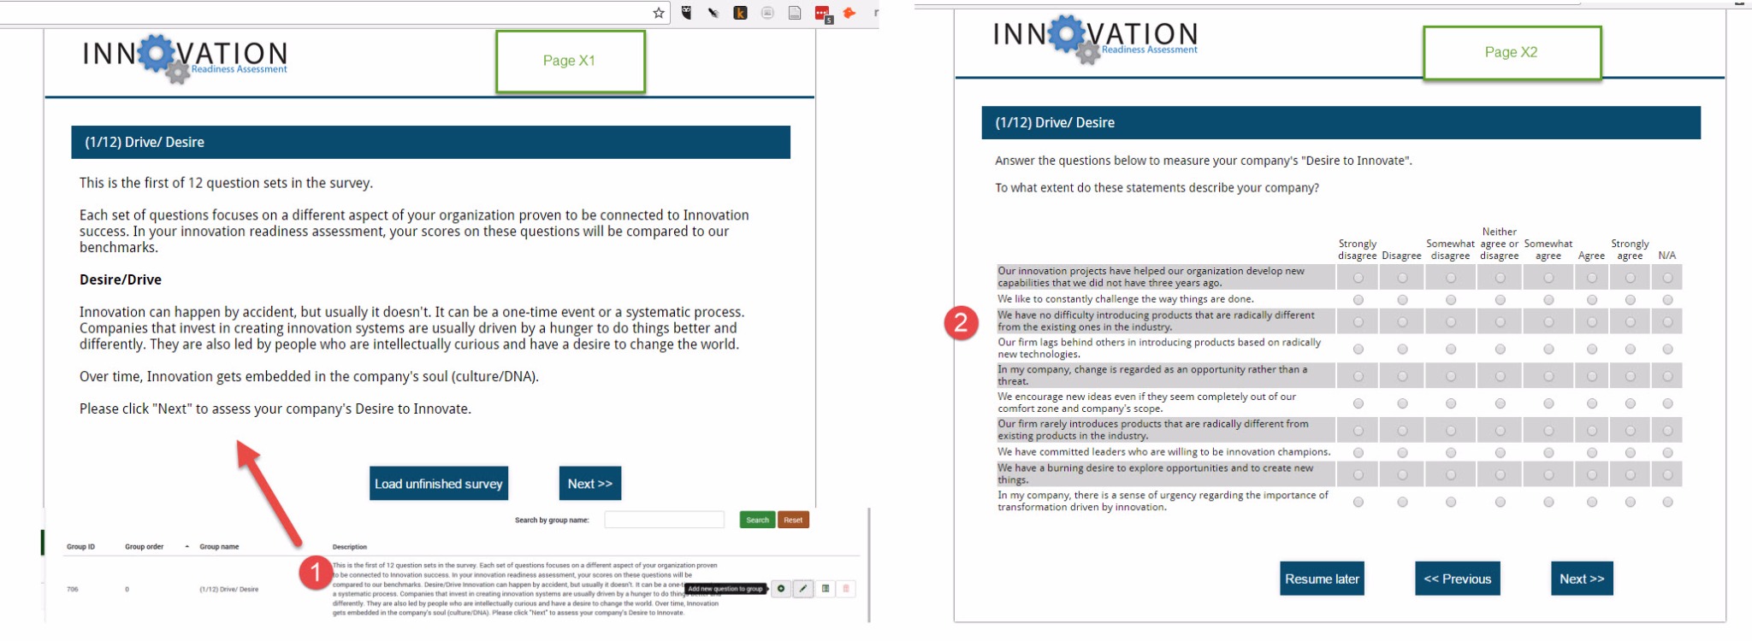This screenshot has height=641, width=1752.
Task: Pick Strongly agree for 'committed leaders' statement
Action: click(1631, 453)
